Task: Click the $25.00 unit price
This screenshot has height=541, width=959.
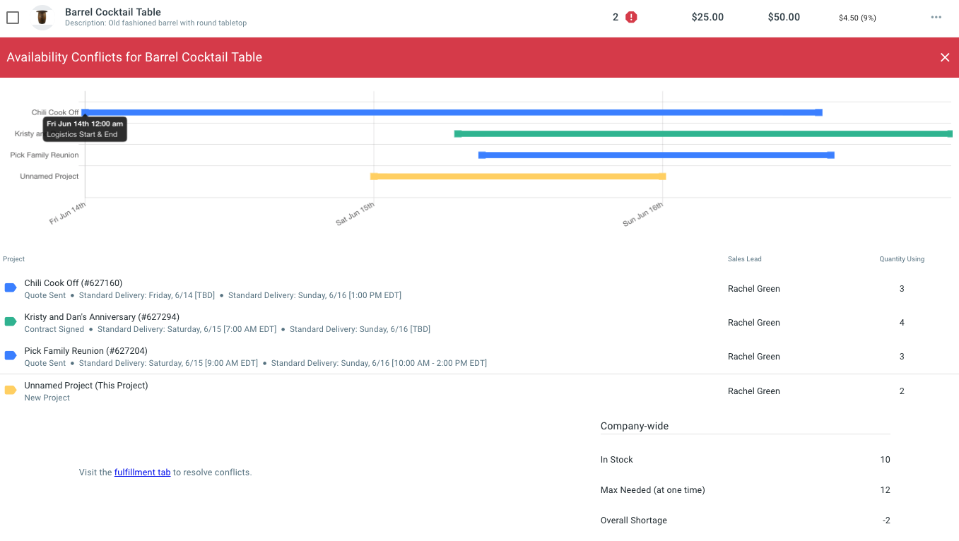Action: [707, 17]
